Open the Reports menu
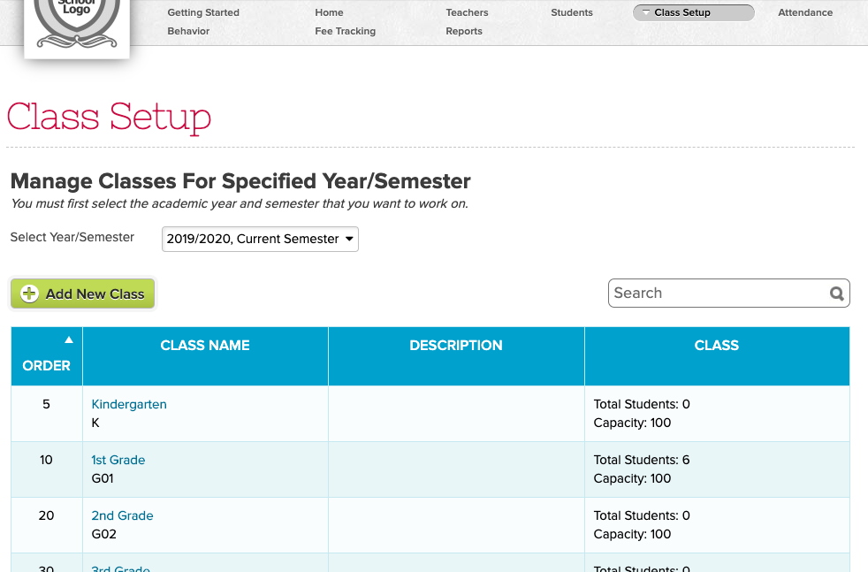Screen dimensions: 868x572 coord(464,31)
